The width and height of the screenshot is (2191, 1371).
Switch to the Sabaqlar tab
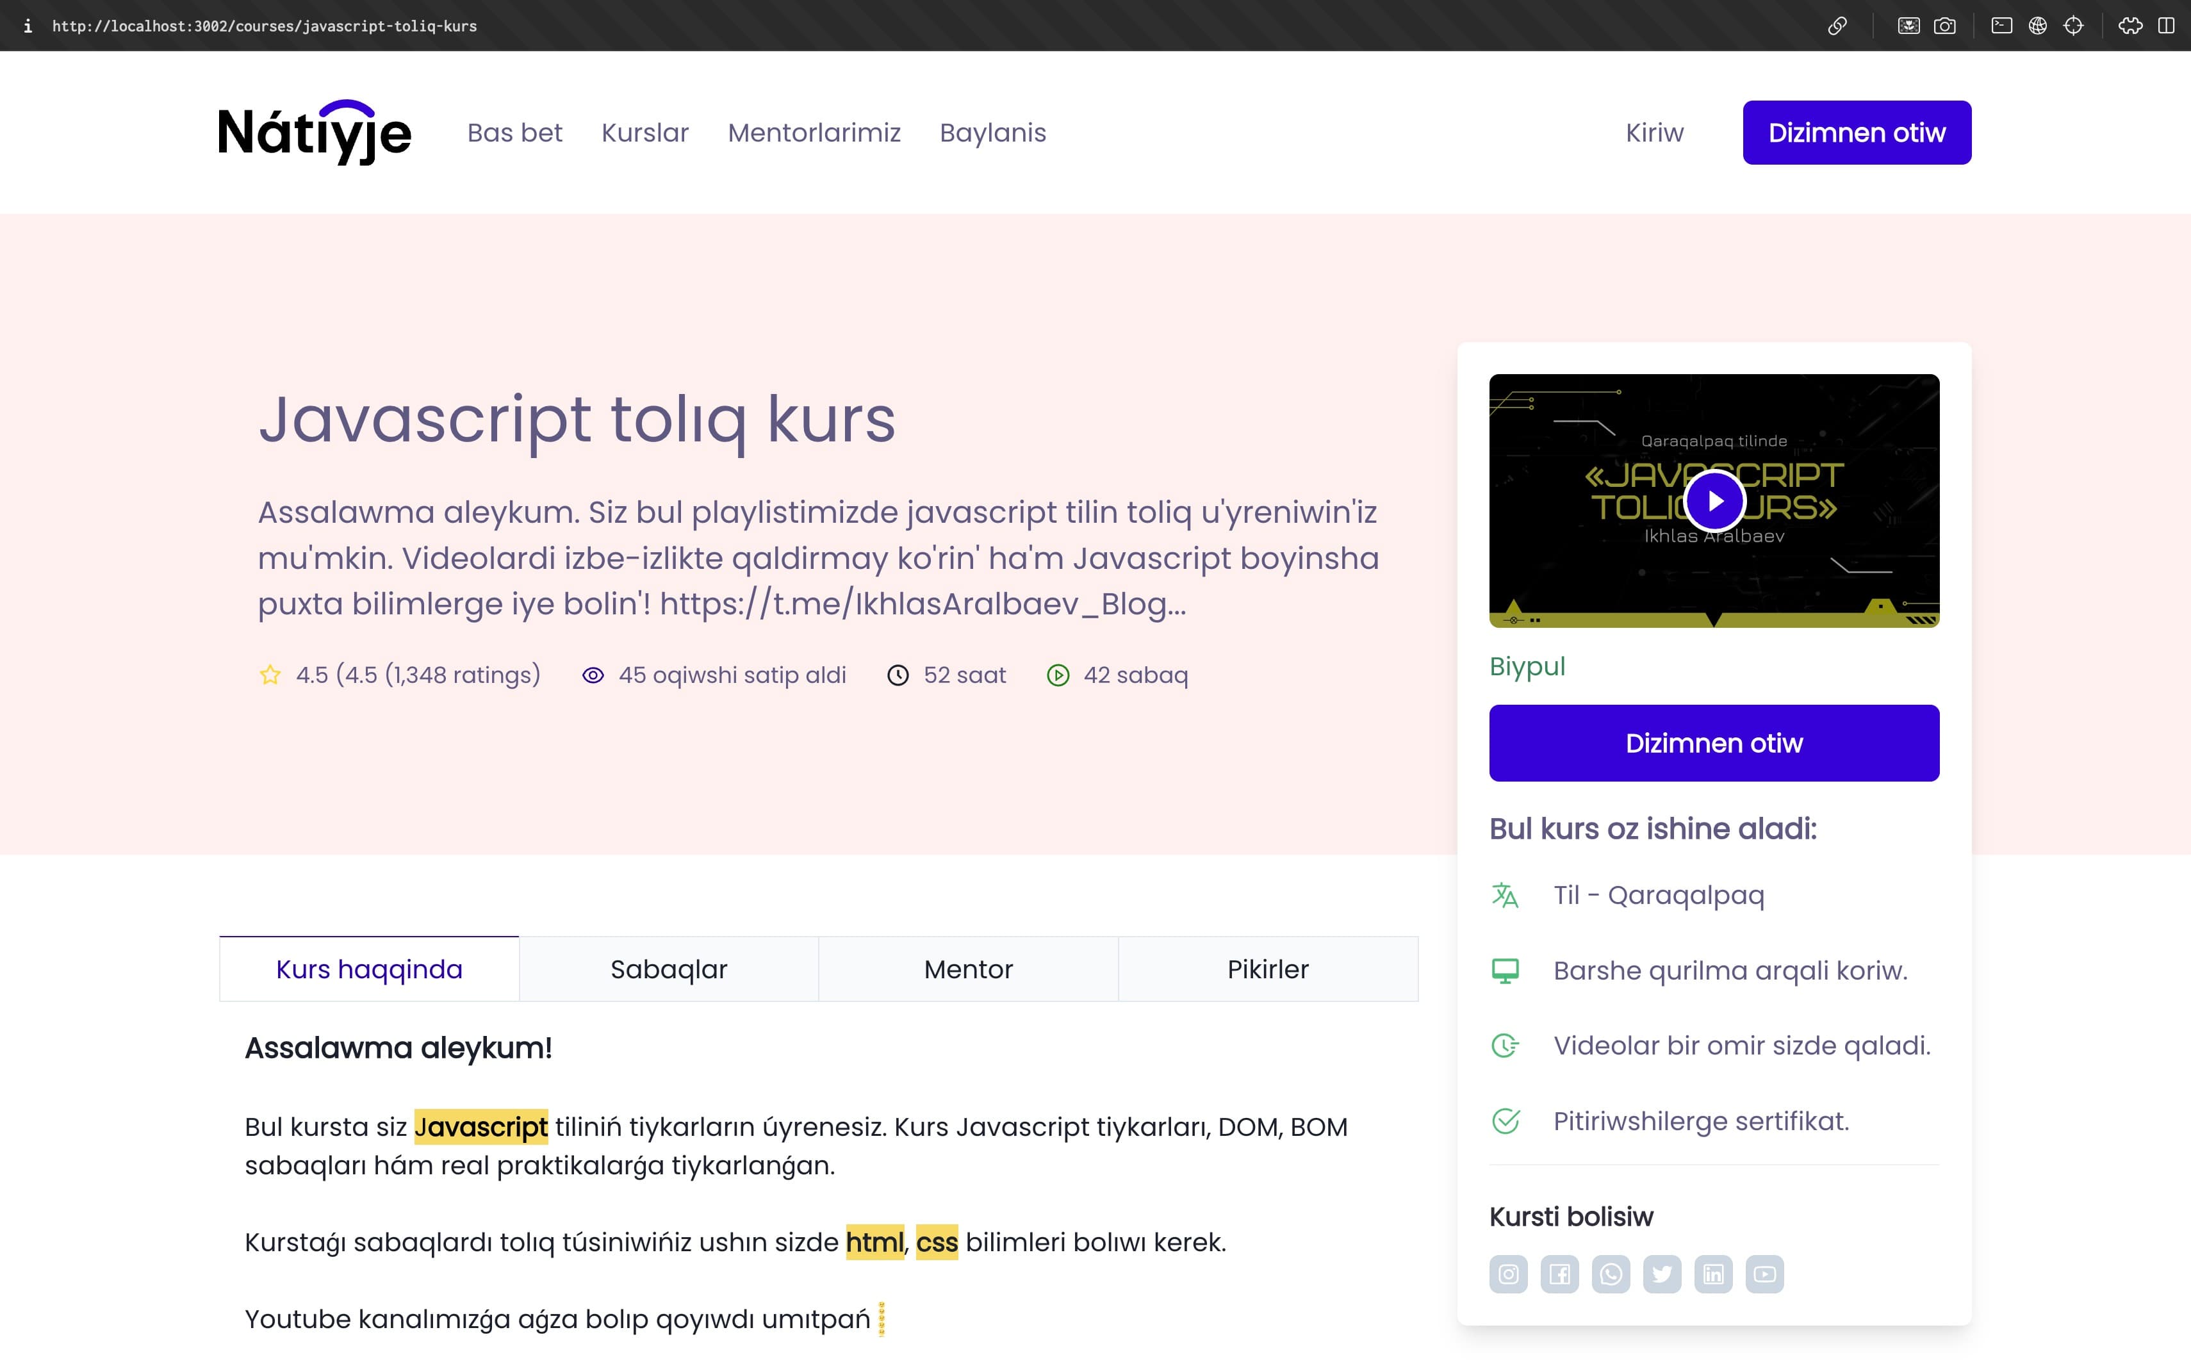point(668,969)
